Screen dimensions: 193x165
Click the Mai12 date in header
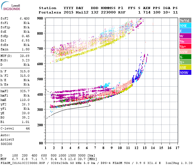tap(82, 12)
